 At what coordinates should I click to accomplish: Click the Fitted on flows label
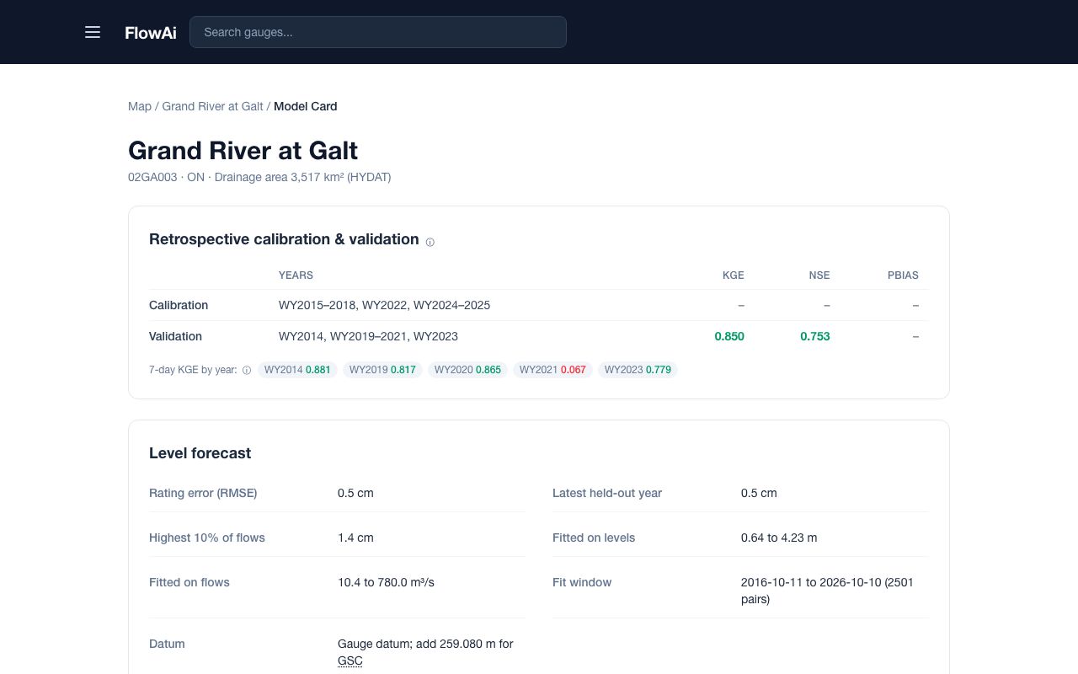189,582
